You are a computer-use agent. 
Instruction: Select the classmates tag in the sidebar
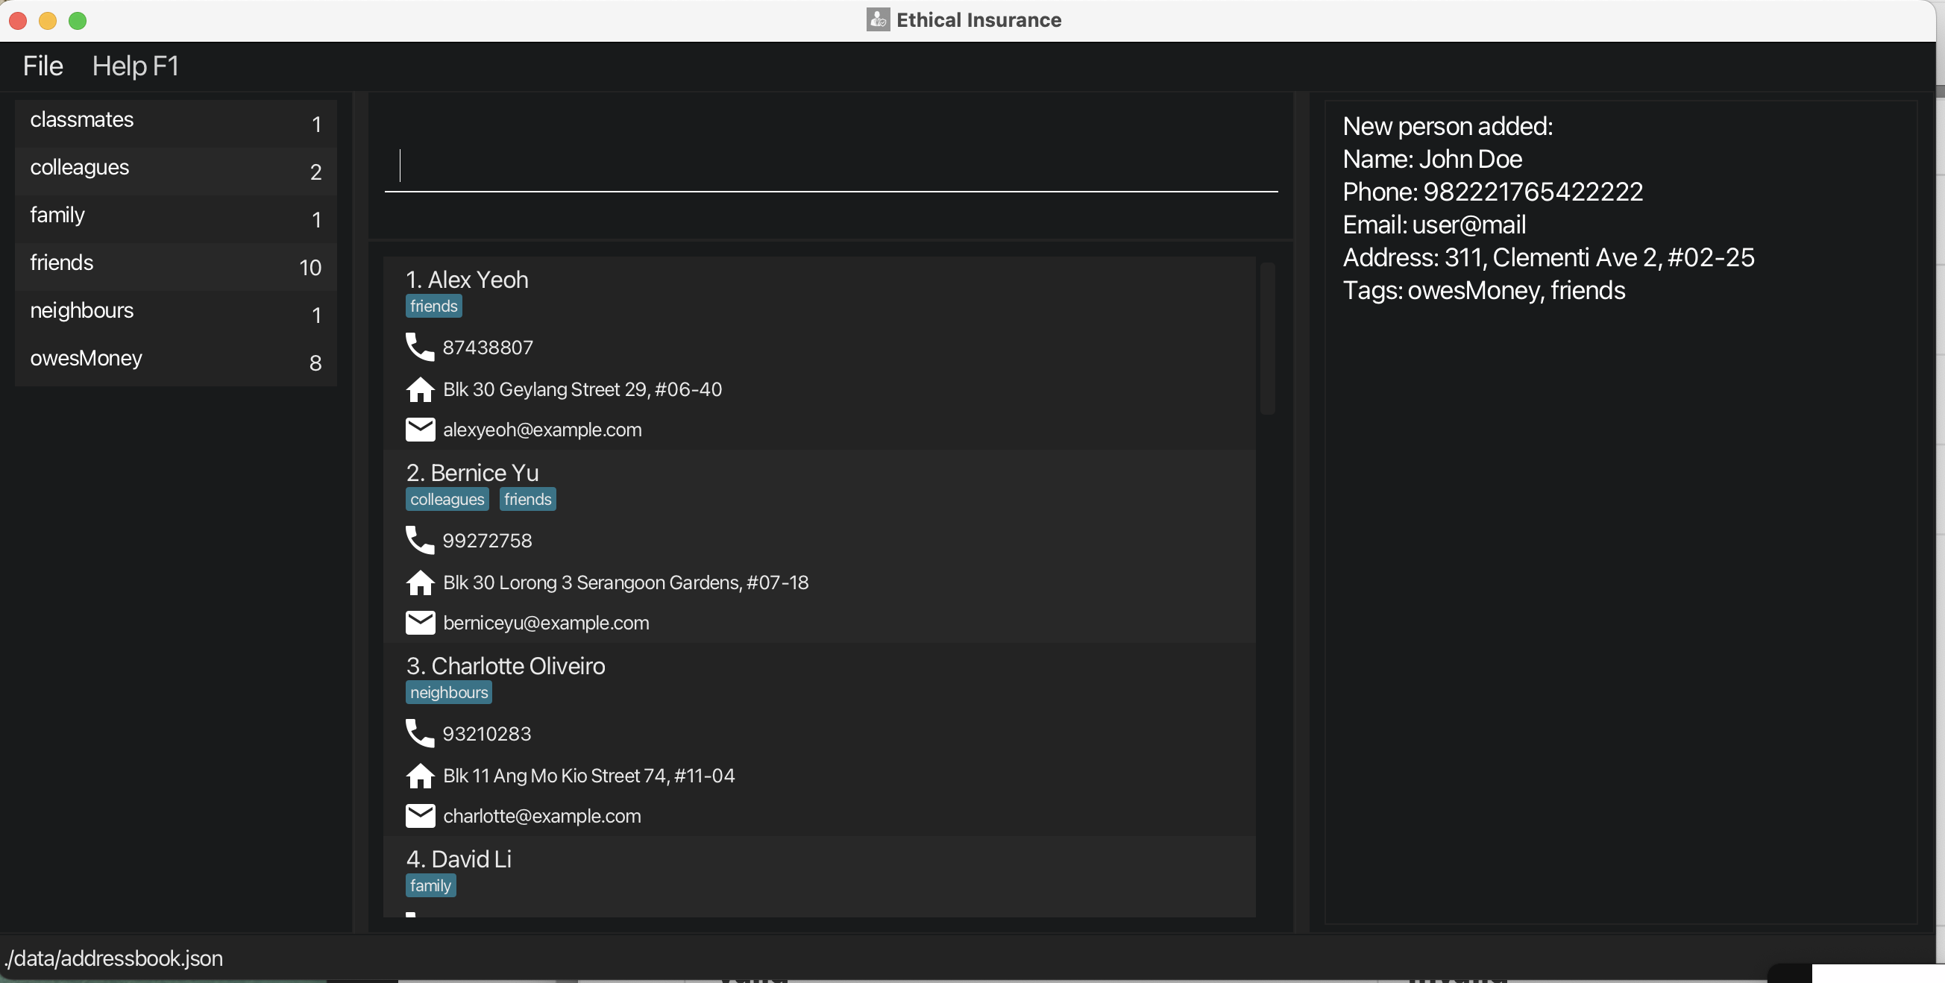[x=81, y=119]
